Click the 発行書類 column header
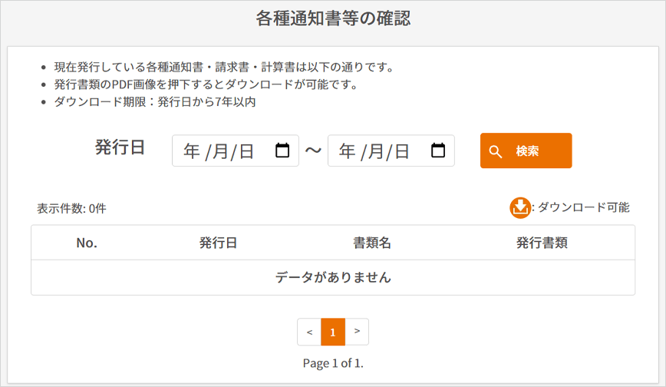Viewport: 666px width, 387px height. [x=542, y=243]
